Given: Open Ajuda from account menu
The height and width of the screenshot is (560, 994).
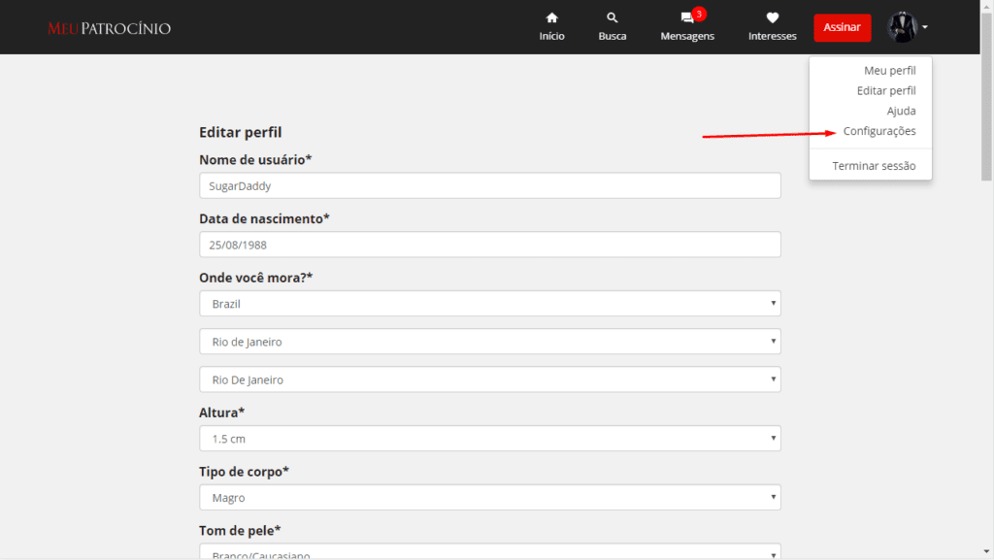Looking at the screenshot, I should 901,111.
